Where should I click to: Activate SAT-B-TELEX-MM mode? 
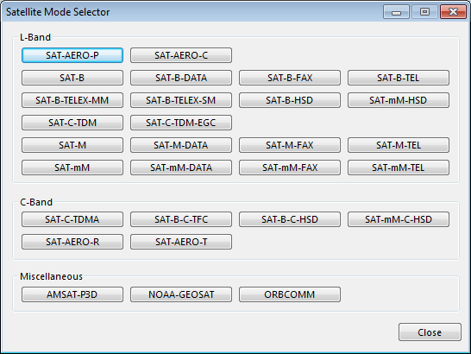(72, 100)
